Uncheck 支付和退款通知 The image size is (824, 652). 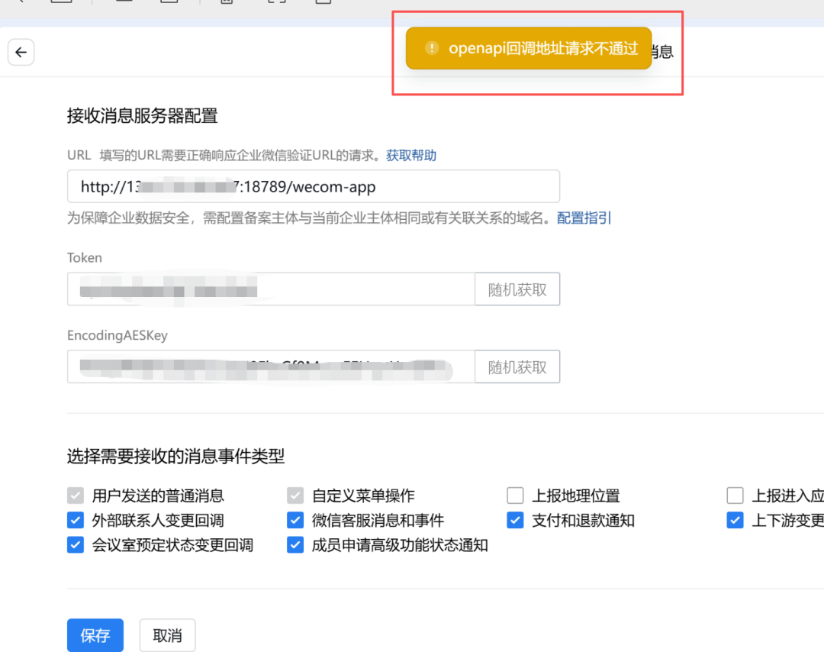515,520
